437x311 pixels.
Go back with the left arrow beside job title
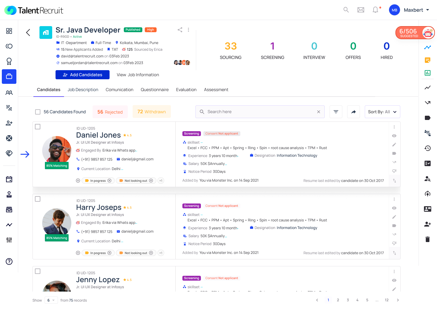coord(28,32)
